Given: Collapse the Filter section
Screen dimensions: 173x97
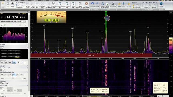Looking at the screenshot, I should (x=27, y=48).
